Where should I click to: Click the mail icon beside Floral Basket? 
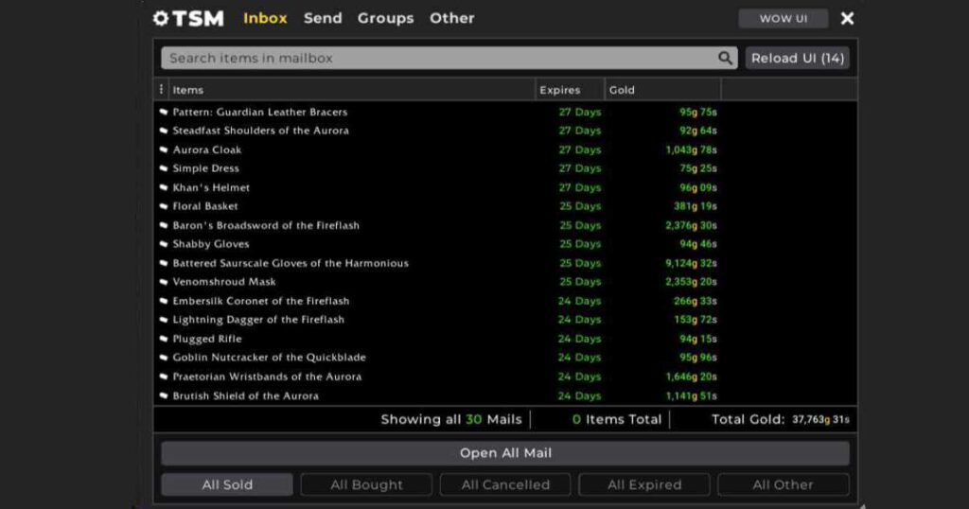click(164, 206)
